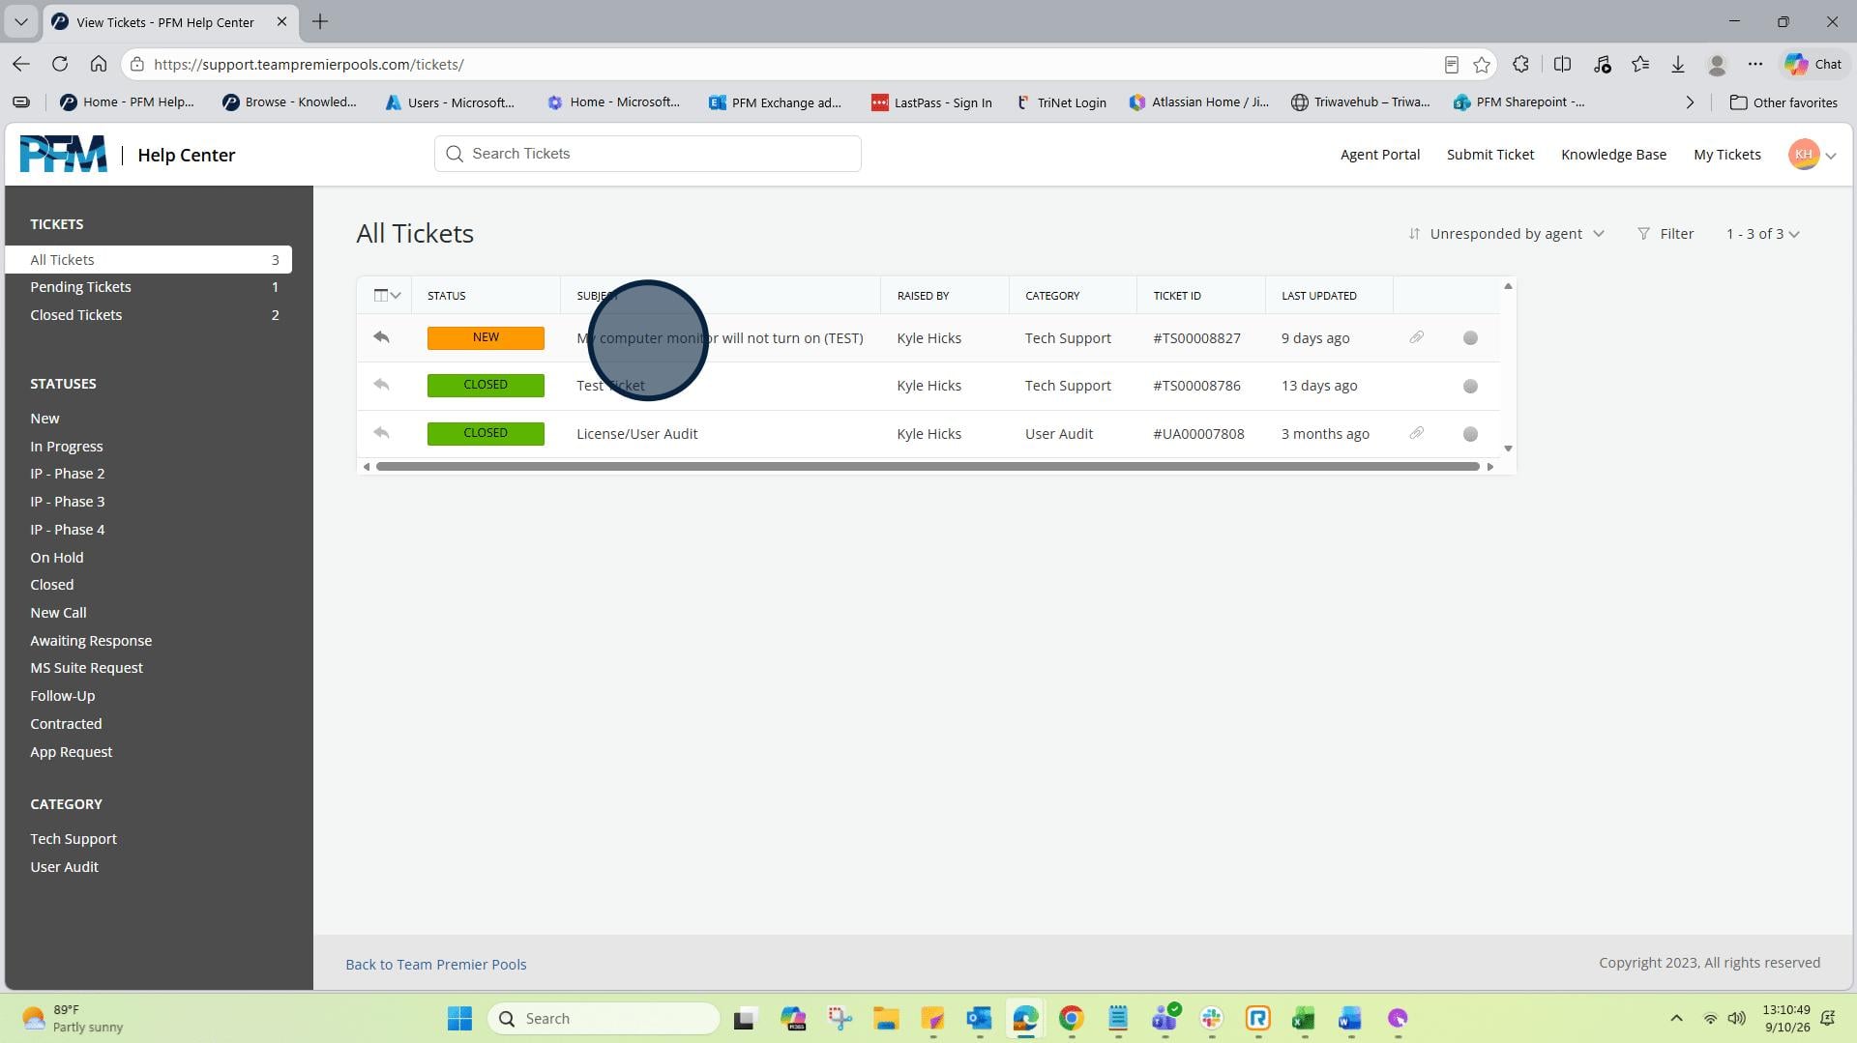Click reply arrow on License/User Audit row
Image resolution: width=1857 pixels, height=1043 pixels.
click(381, 433)
